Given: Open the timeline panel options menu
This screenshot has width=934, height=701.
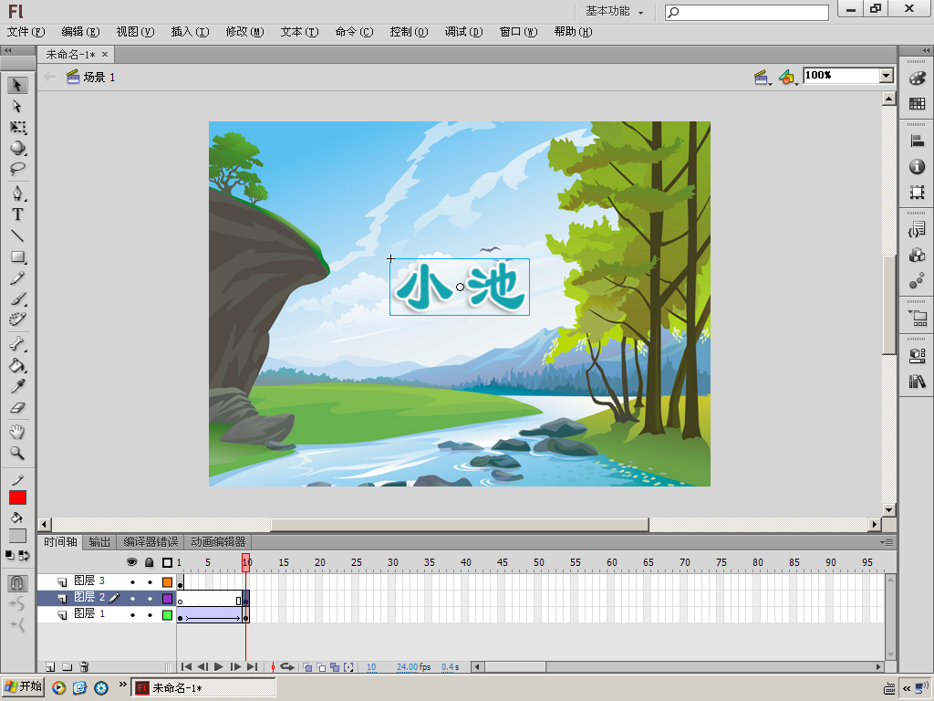Looking at the screenshot, I should click(887, 542).
